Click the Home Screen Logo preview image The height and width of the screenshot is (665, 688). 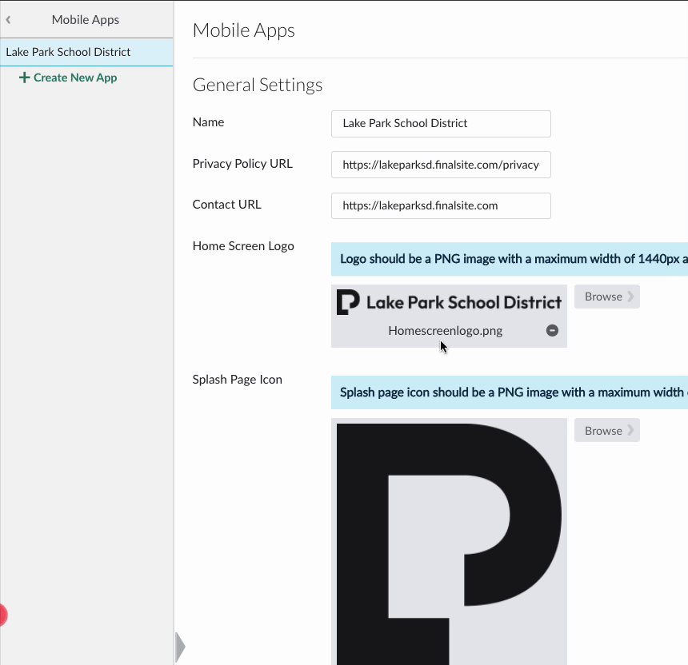point(449,302)
